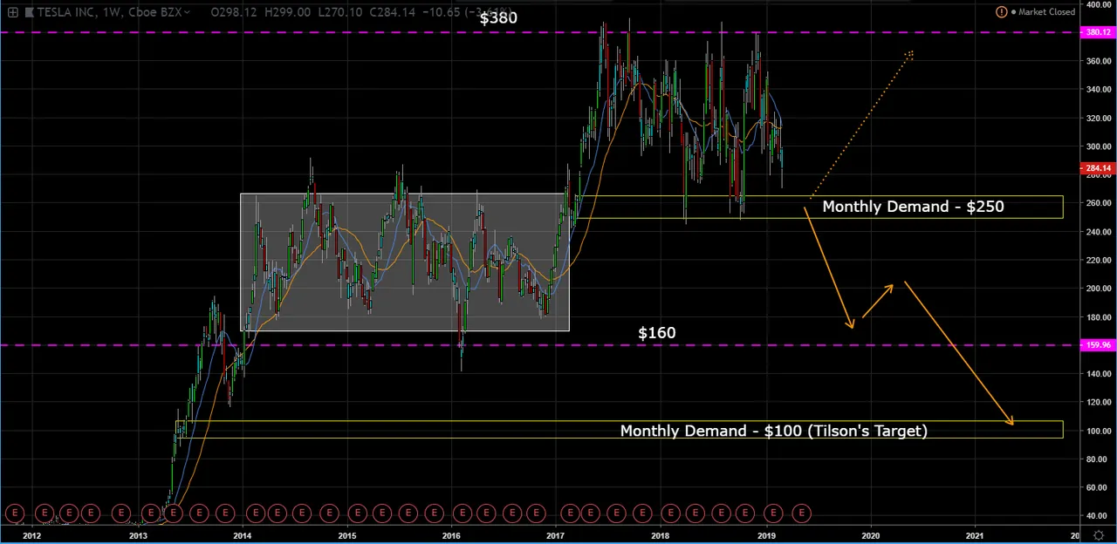The height and width of the screenshot is (544, 1117).
Task: Select the magenta 159.96 price label
Action: (1098, 345)
